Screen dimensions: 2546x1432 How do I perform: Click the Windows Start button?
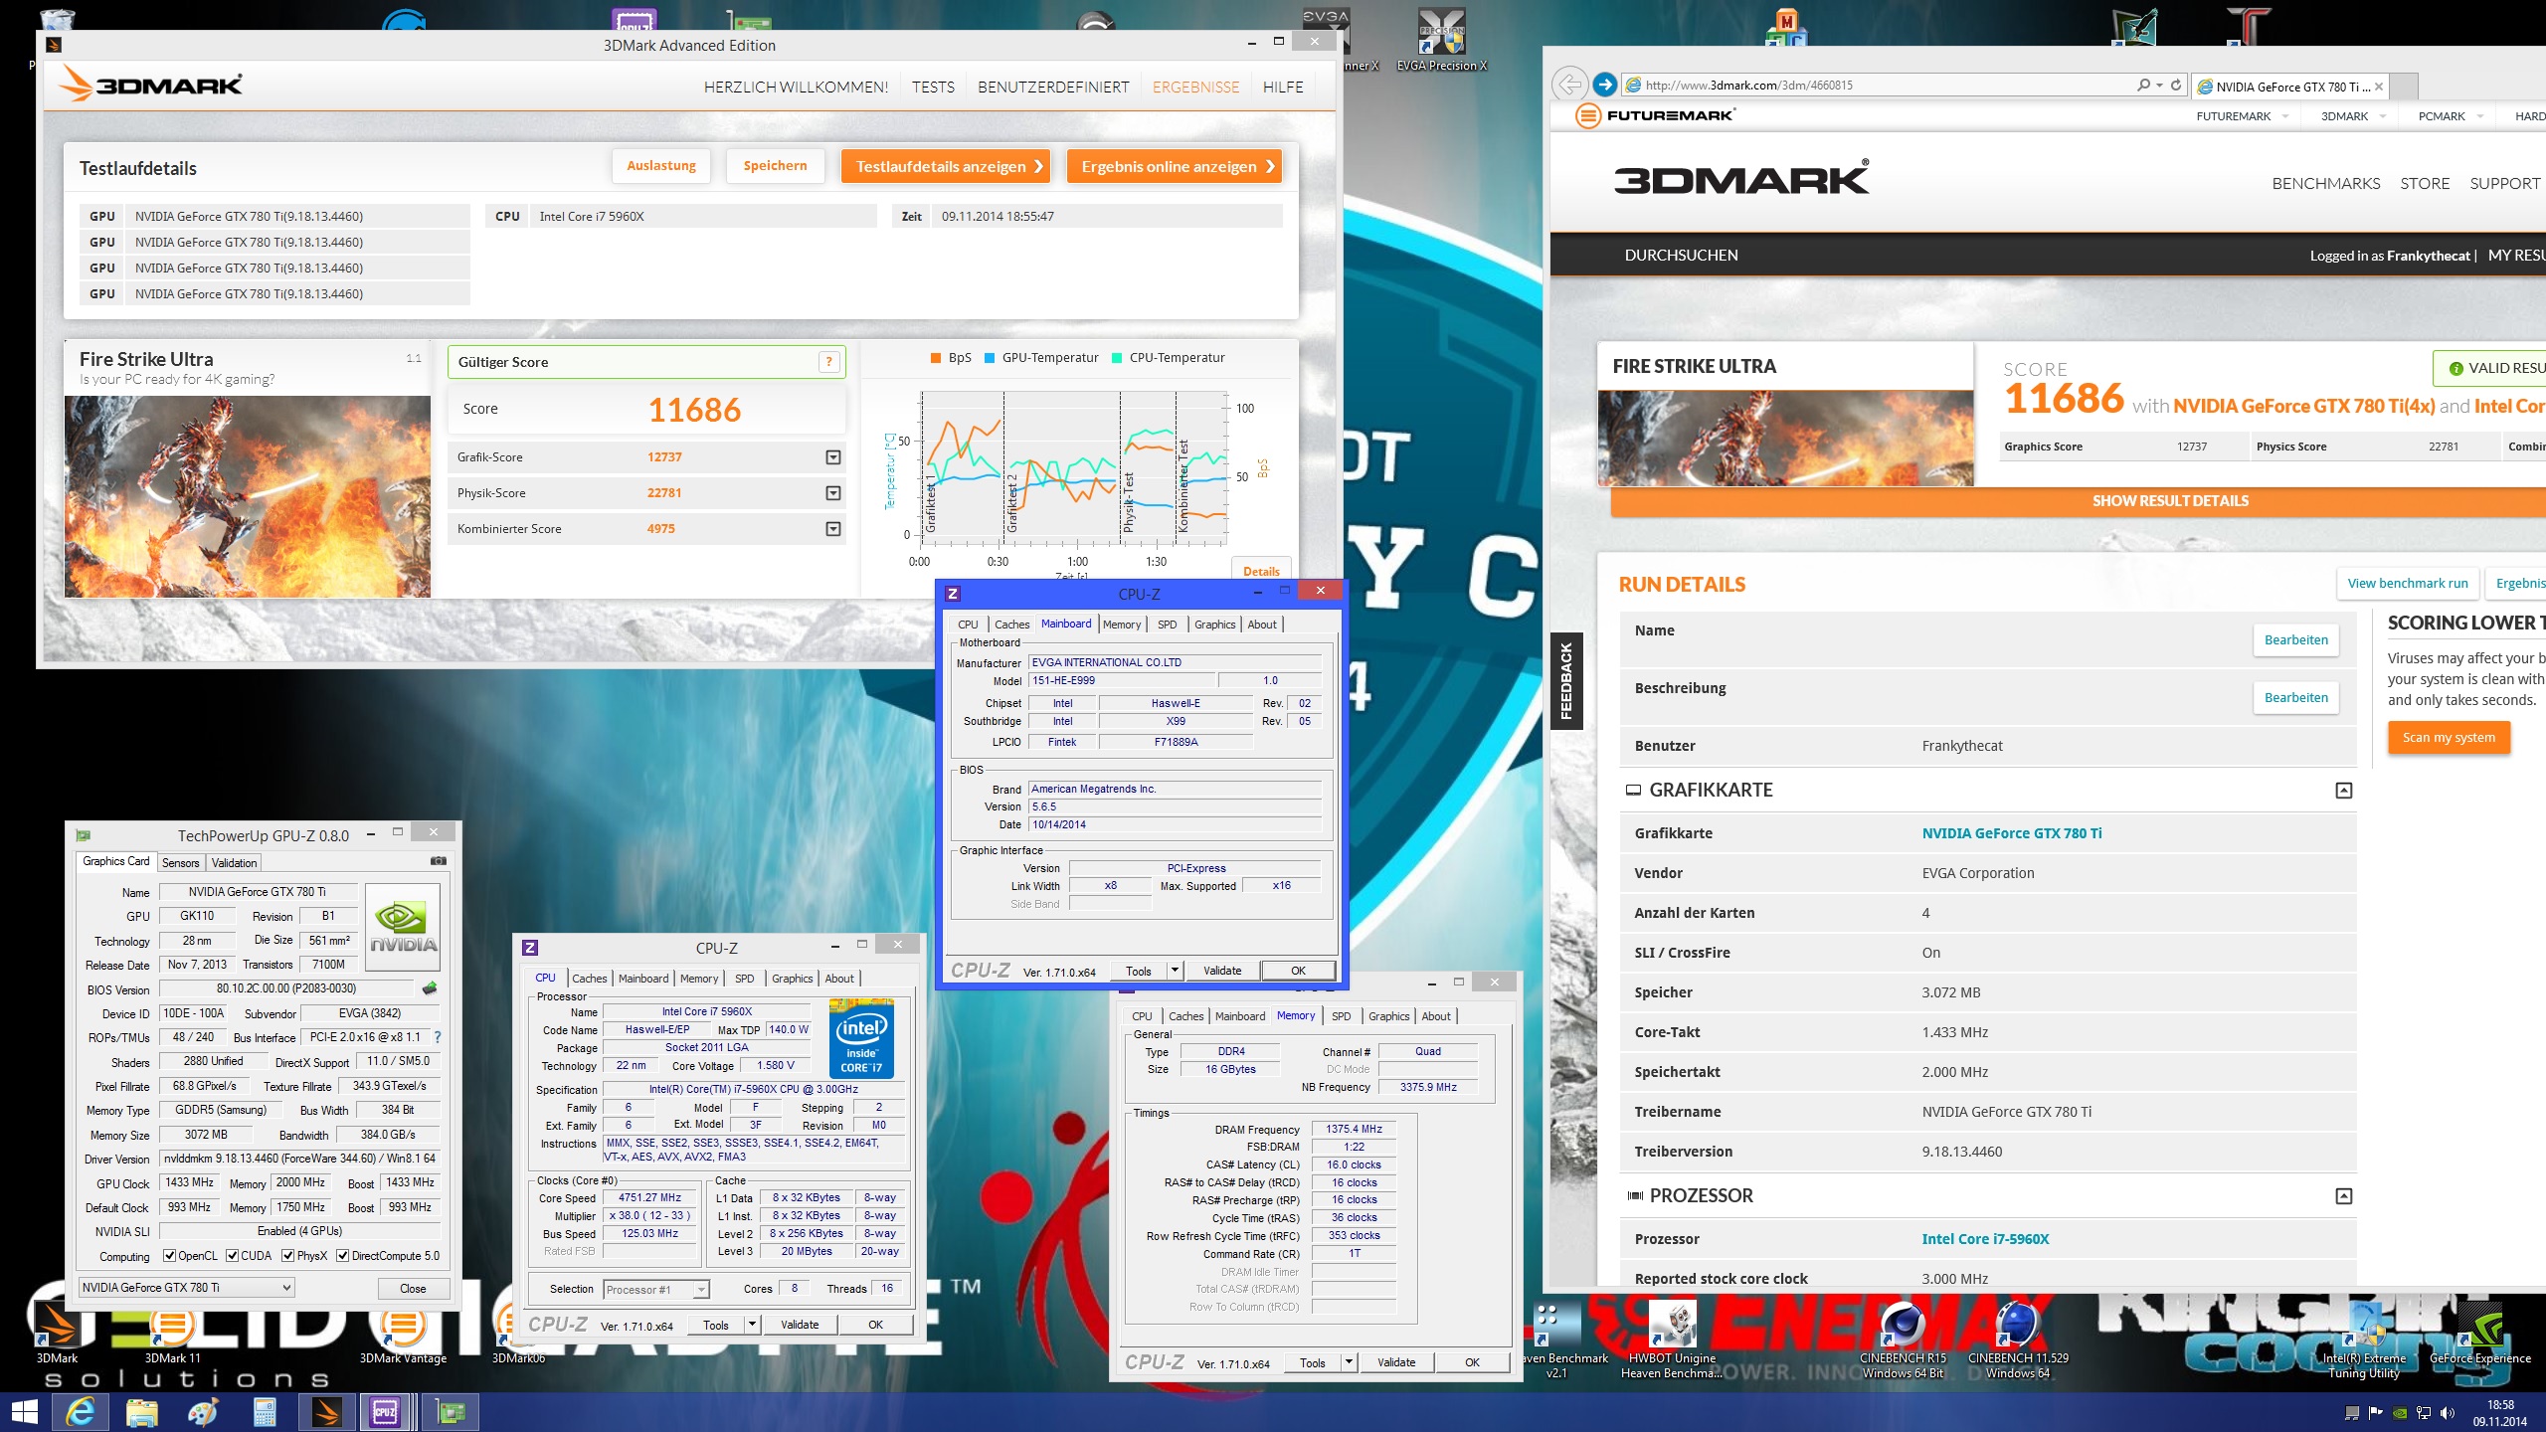click(x=24, y=1412)
